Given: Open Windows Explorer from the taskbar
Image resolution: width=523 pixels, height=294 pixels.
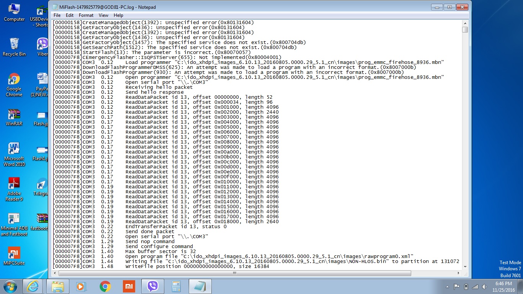Looking at the screenshot, I should pos(58,286).
